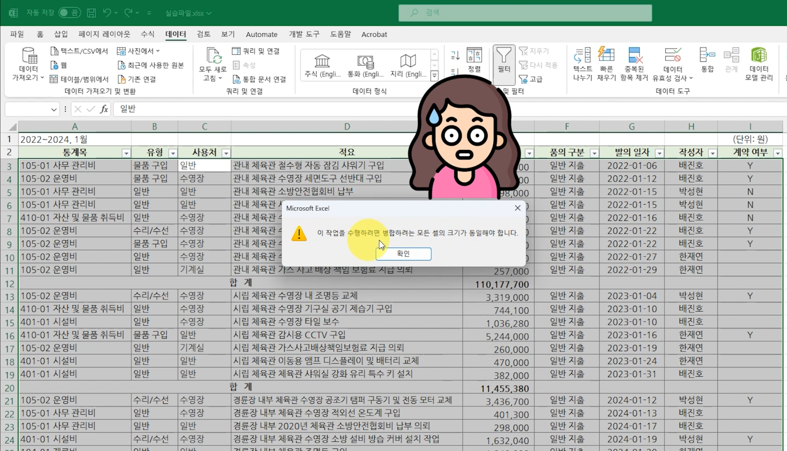Viewport: 787px width, 451px height.
Task: Switch to the 수식 ribbon tab
Action: (147, 34)
